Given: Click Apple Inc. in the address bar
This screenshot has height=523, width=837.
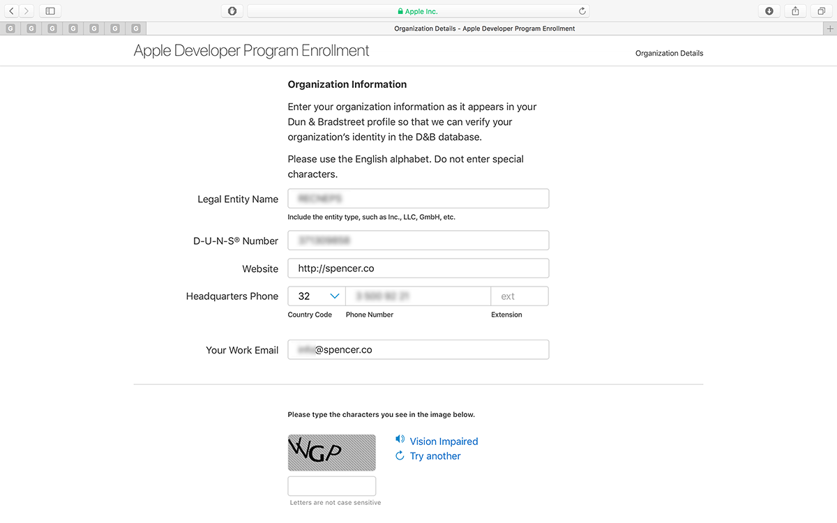Looking at the screenshot, I should pyautogui.click(x=417, y=10).
